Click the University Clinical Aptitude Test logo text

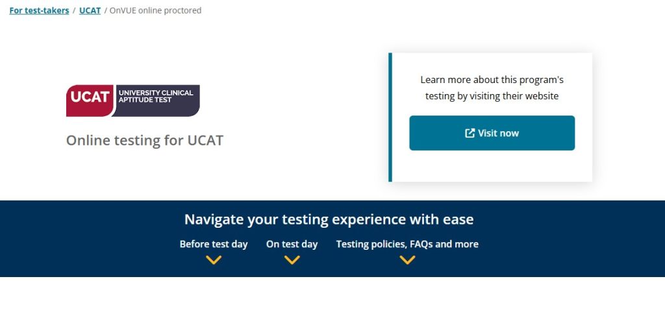pos(156,96)
